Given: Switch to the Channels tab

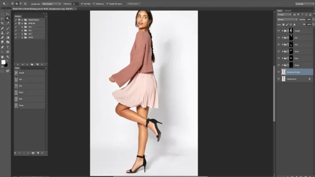Looking at the screenshot, I should click(288, 11).
